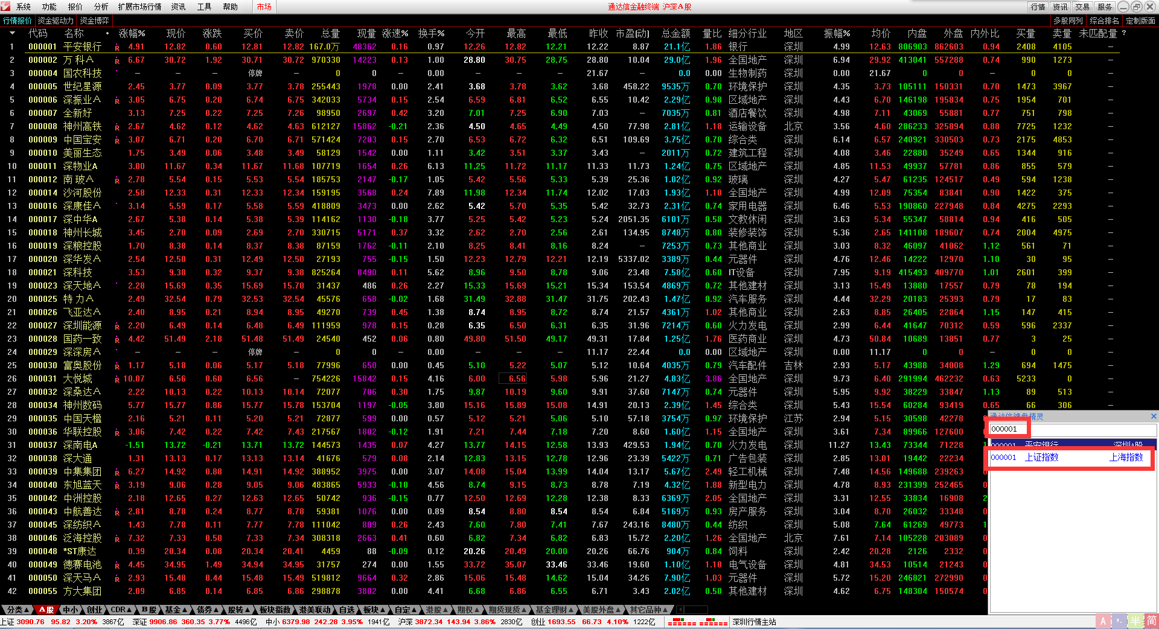This screenshot has width=1159, height=629.
Task: Click the 综合排名 button
Action: [1104, 21]
